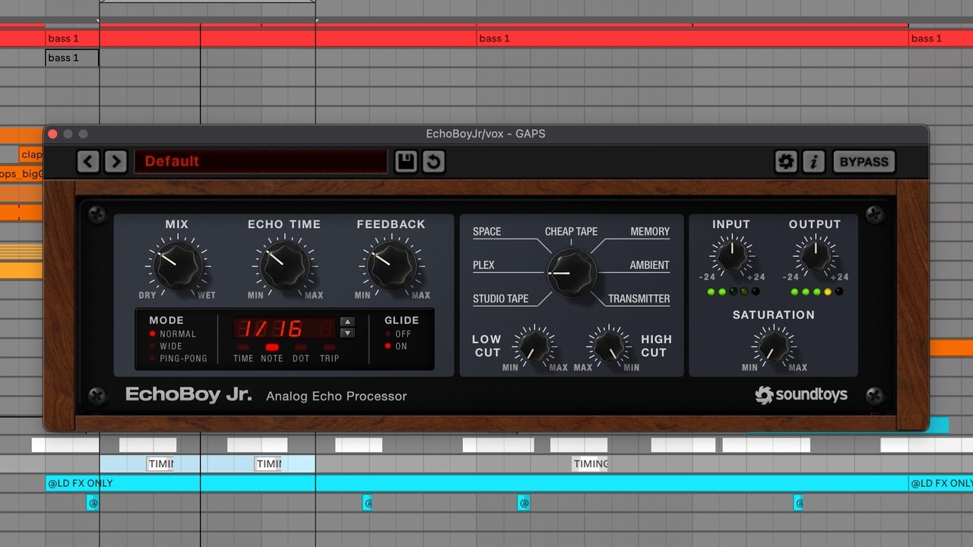Select WIDE echo mode
The image size is (973, 547).
[166, 346]
